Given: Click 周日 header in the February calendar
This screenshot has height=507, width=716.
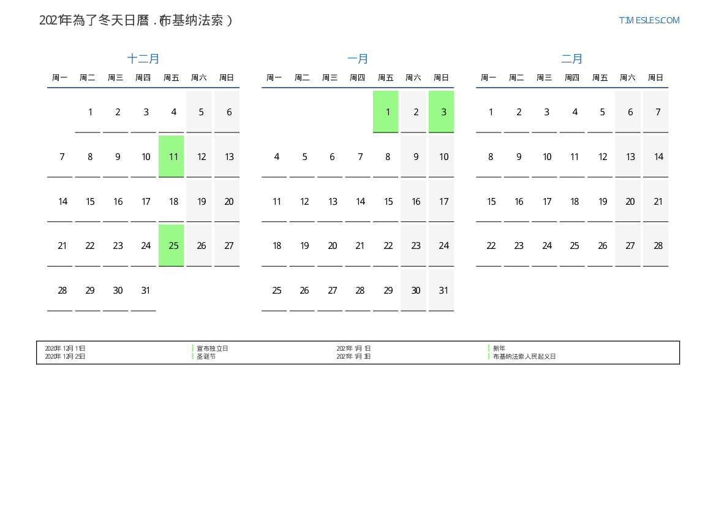Looking at the screenshot, I should click(x=655, y=78).
